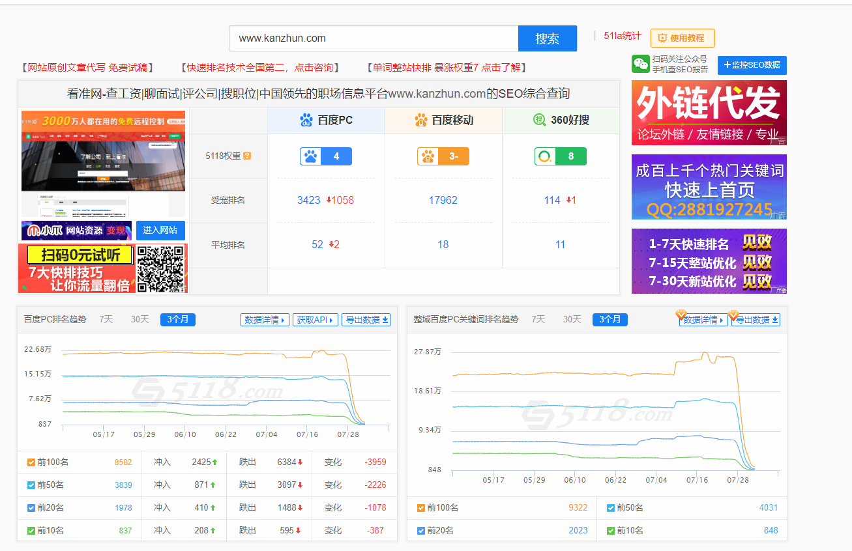The height and width of the screenshot is (551, 852).
Task: Click the blue Baidu PC weight badge 4
Action: [326, 156]
